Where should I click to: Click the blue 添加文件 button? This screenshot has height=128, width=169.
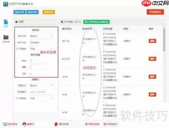click(x=20, y=12)
